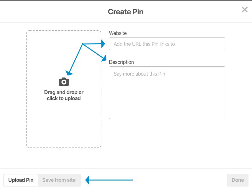Click the Website field label
The height and width of the screenshot is (191, 252).
click(118, 33)
